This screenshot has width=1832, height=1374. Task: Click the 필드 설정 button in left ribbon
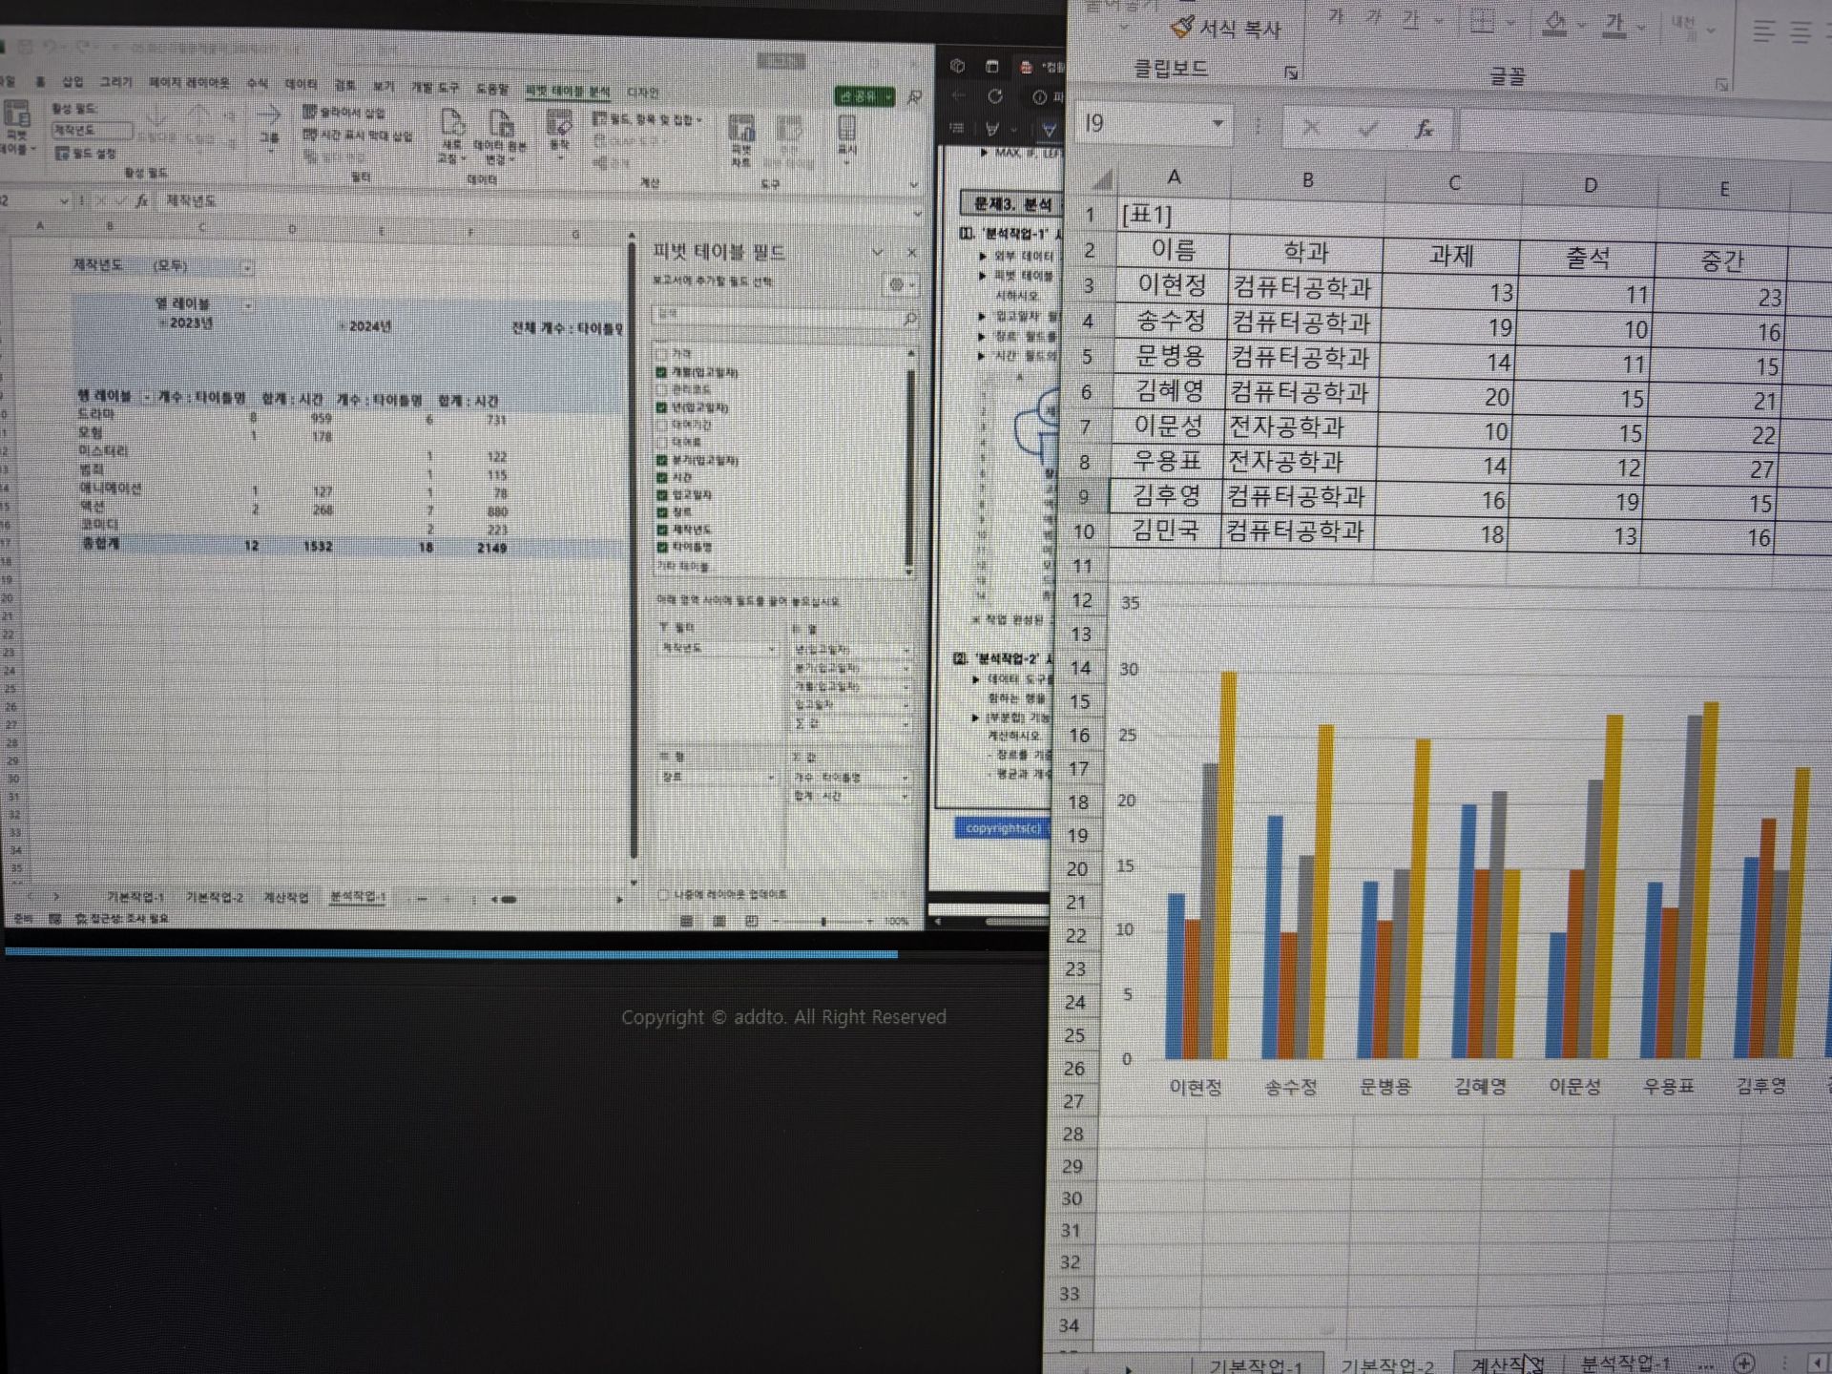click(85, 153)
